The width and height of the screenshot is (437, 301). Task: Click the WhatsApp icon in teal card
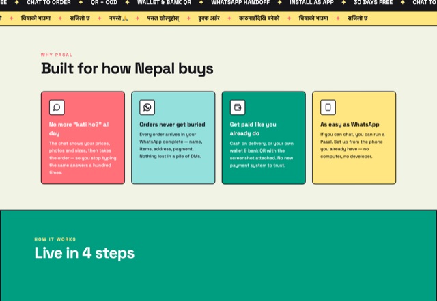tap(147, 107)
